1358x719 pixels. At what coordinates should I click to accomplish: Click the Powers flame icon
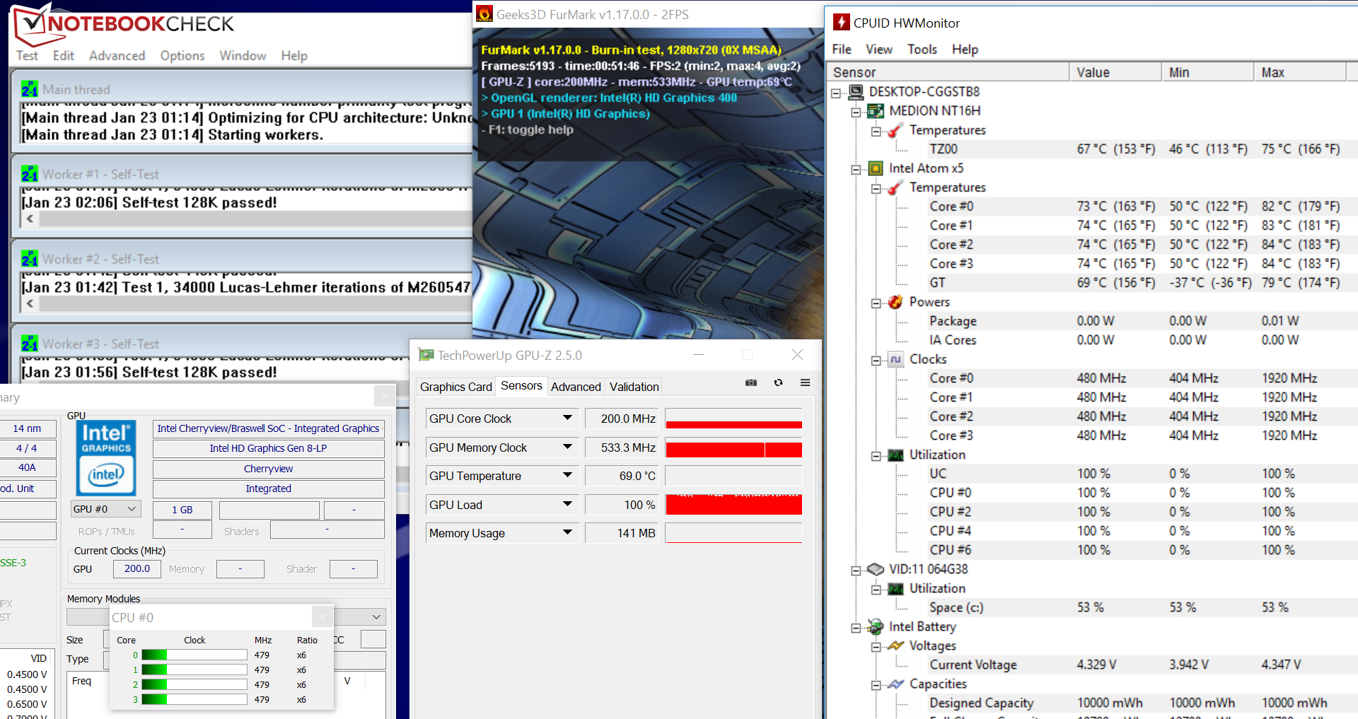click(895, 302)
